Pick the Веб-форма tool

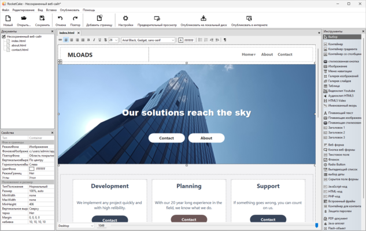click(334, 145)
